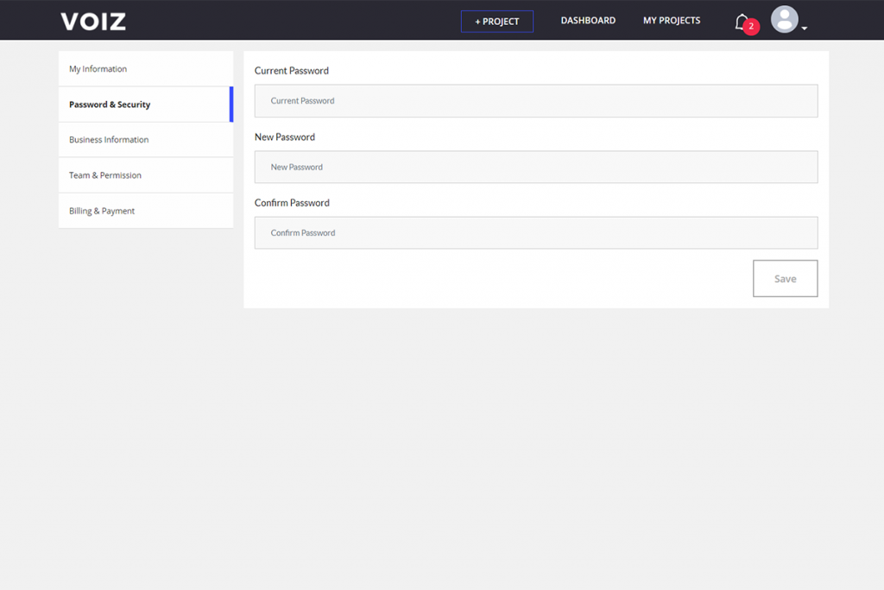Open the Billing & Payment tab
This screenshot has width=884, height=590.
(146, 211)
